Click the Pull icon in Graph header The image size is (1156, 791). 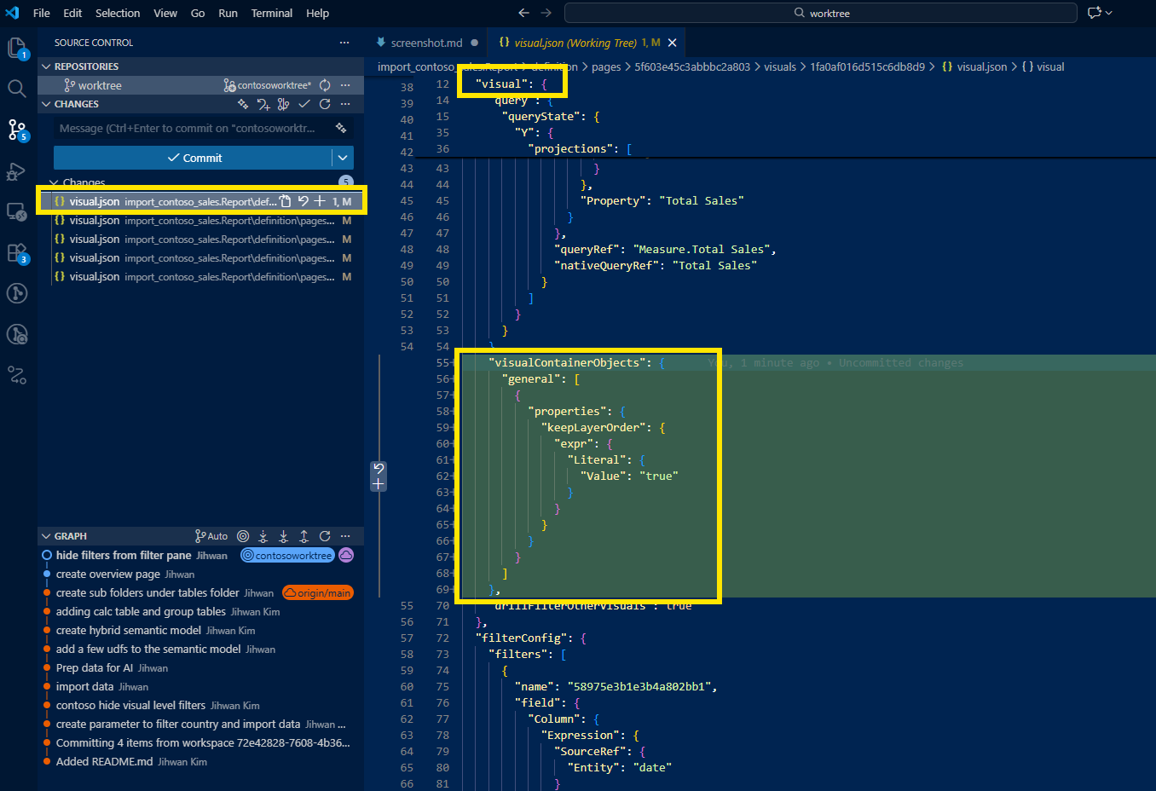point(284,536)
